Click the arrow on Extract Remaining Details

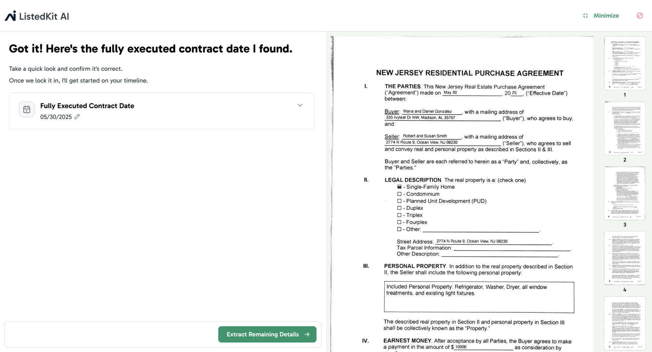point(307,334)
